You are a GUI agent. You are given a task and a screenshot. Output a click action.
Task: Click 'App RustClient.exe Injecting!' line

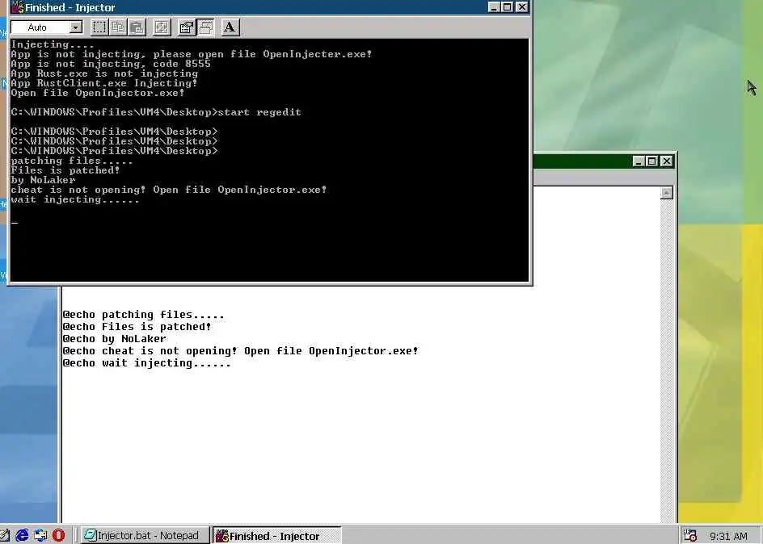pyautogui.click(x=104, y=84)
